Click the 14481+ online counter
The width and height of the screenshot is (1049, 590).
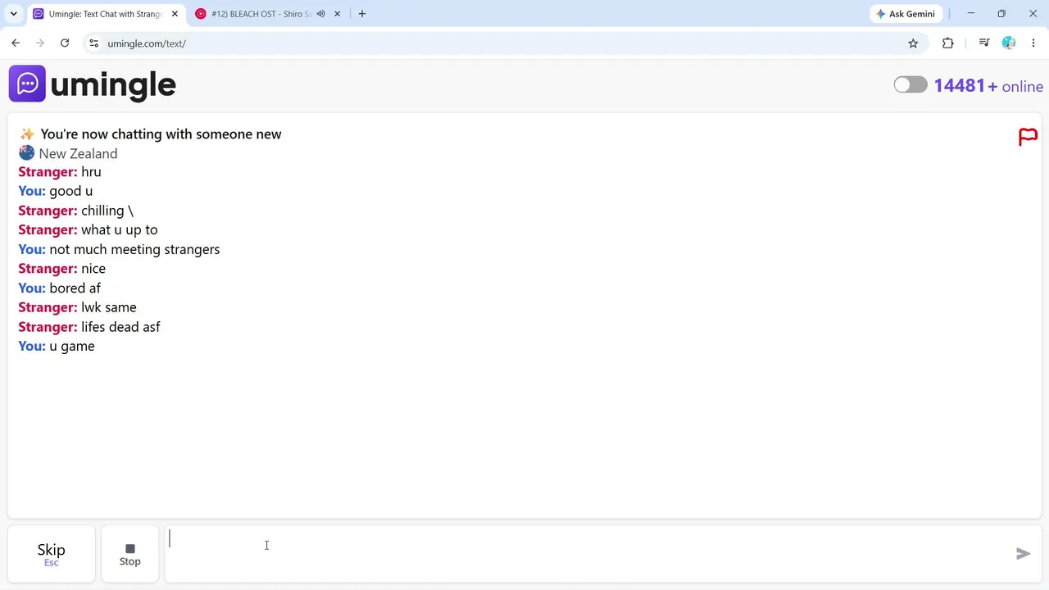[988, 86]
